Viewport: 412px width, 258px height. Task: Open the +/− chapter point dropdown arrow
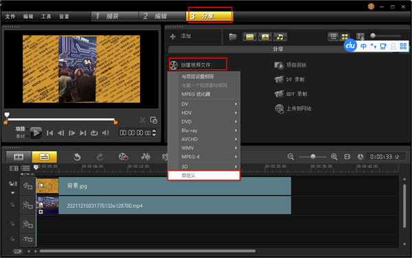click(x=32, y=174)
